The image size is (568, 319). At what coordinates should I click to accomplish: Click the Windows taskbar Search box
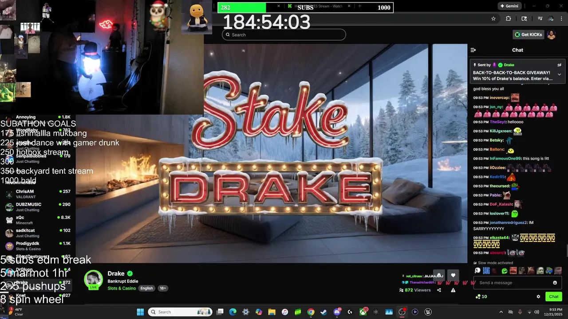(x=180, y=312)
